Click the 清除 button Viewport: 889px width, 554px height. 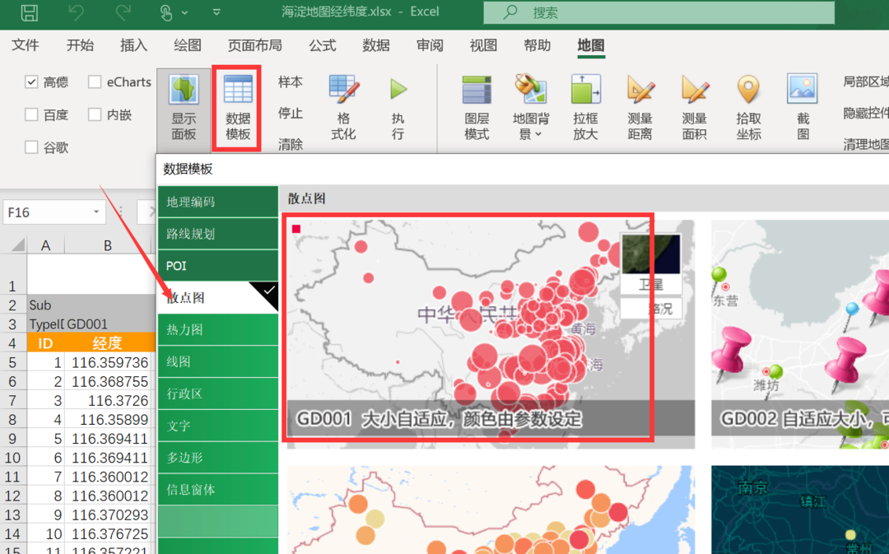click(x=291, y=145)
